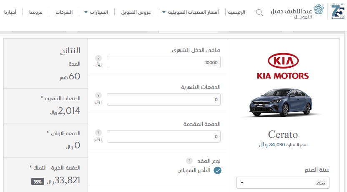The image size is (347, 192).
Task: Open the سنة الصنع 2022 dropdown
Action: (x=283, y=183)
